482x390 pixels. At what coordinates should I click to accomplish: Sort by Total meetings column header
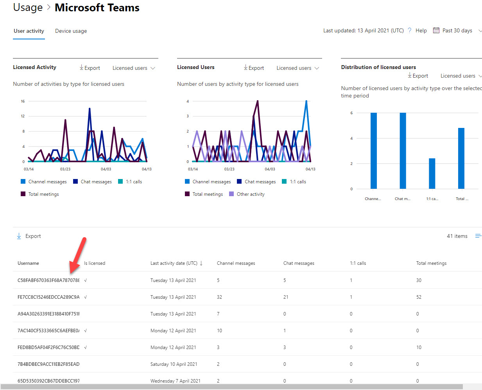tap(431, 263)
